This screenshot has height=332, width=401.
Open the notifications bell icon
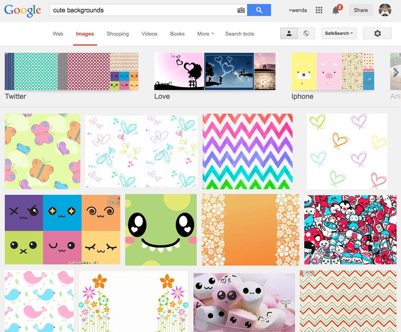click(336, 10)
